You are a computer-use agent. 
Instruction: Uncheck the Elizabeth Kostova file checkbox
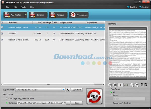[x=2, y=40]
